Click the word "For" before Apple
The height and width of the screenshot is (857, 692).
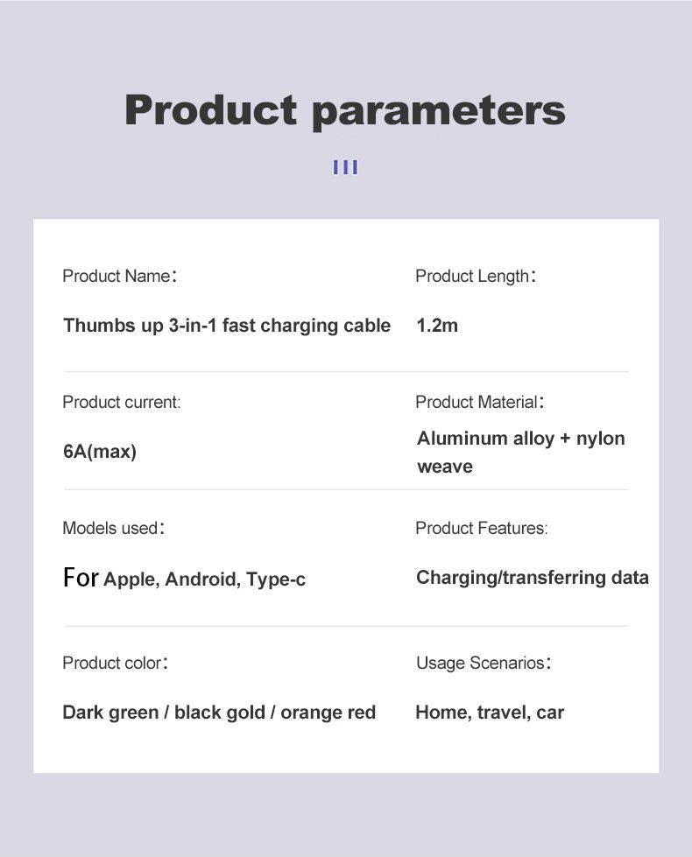[81, 578]
